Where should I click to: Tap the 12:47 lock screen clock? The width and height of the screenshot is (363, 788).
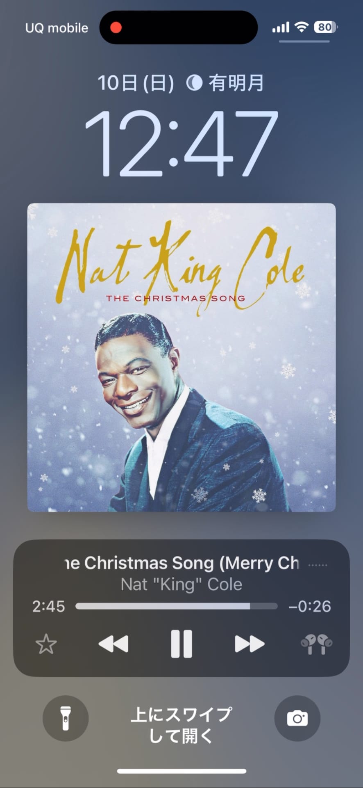coord(181,143)
